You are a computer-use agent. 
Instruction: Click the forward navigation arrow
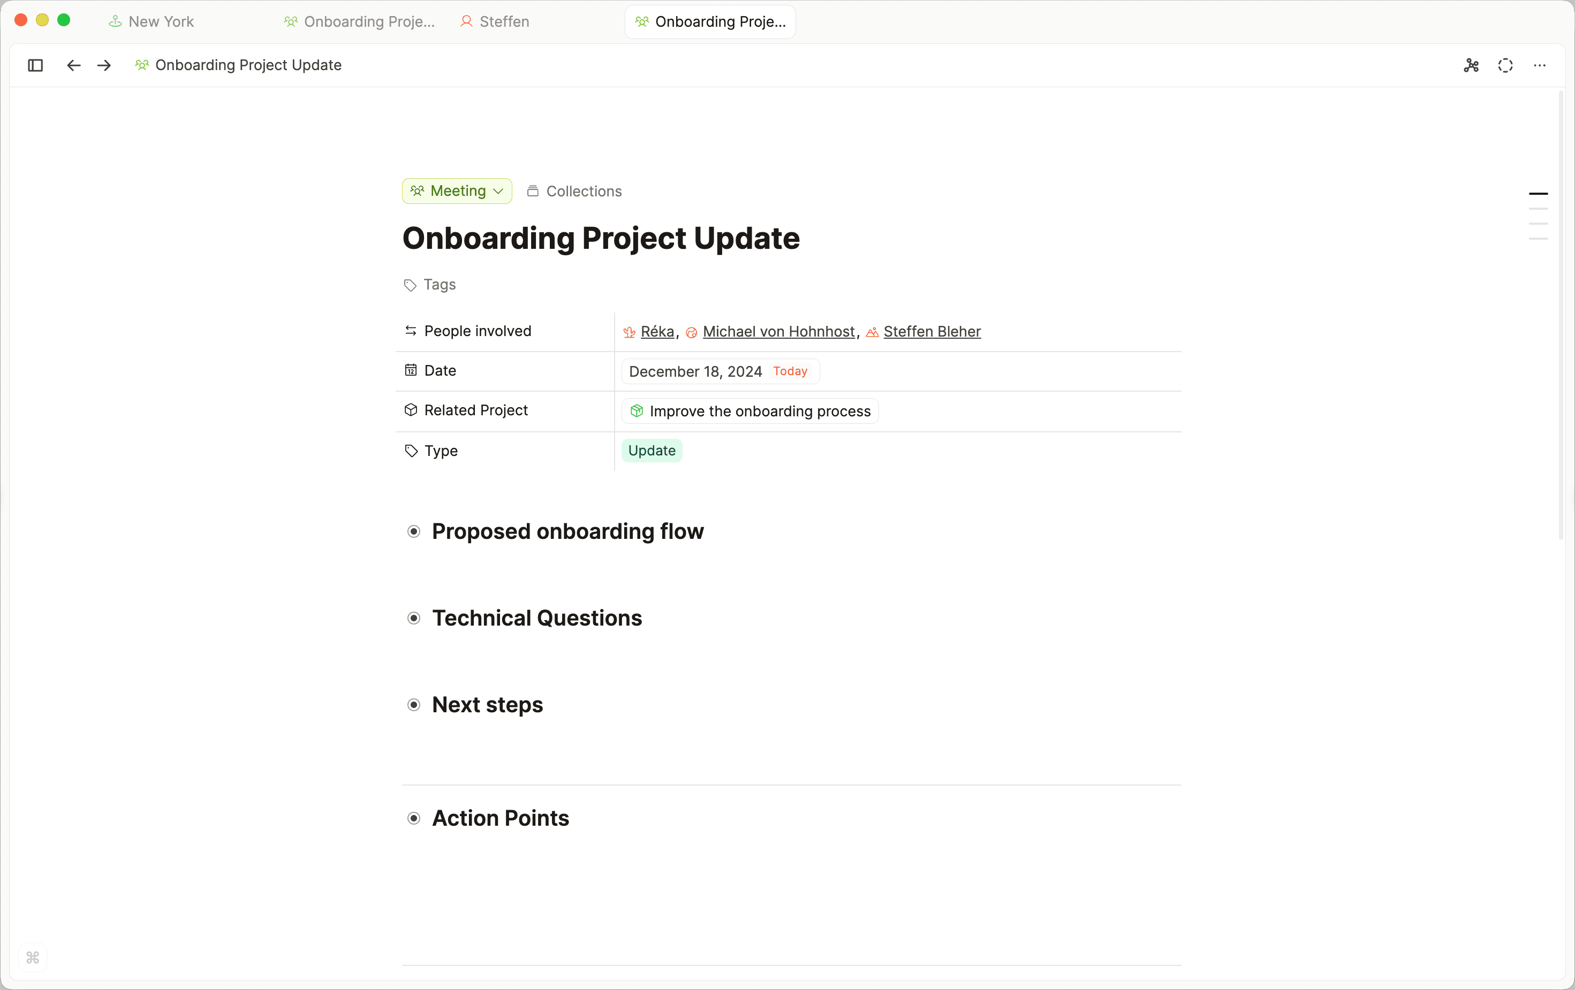tap(104, 65)
